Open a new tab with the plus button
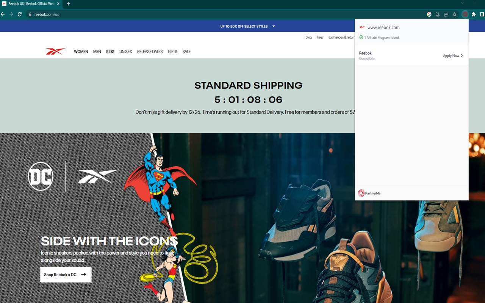485x303 pixels. pos(68,4)
